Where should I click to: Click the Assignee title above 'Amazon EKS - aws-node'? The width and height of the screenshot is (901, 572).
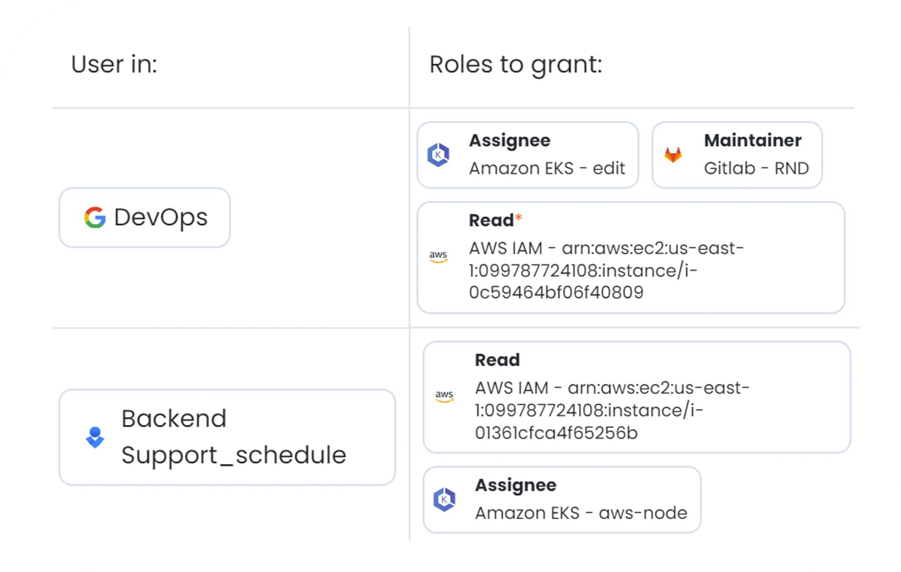[x=516, y=485]
